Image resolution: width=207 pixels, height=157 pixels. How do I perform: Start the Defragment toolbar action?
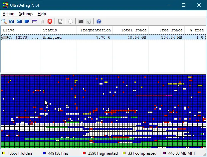click(x=12, y=21)
